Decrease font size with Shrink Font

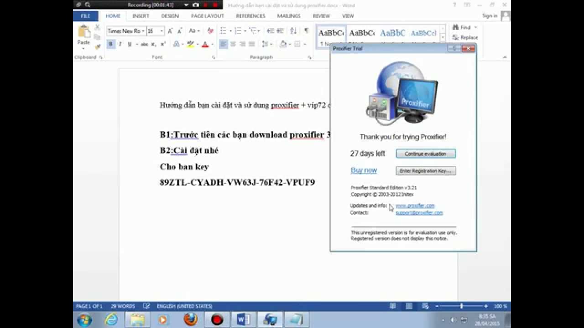click(x=179, y=31)
